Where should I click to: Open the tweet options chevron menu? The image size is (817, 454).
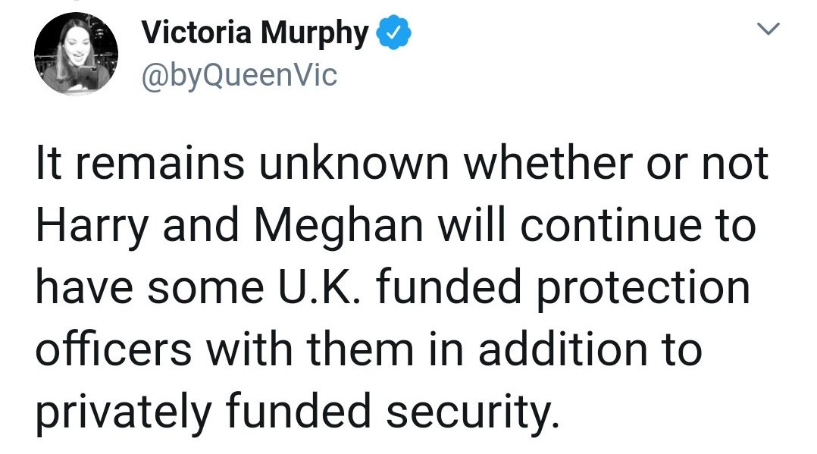pyautogui.click(x=769, y=30)
